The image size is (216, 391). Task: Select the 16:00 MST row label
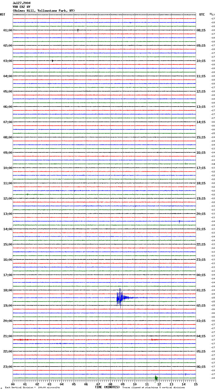pos(8,260)
